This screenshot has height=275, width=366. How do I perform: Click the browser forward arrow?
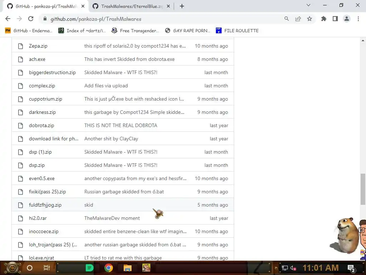tap(19, 19)
